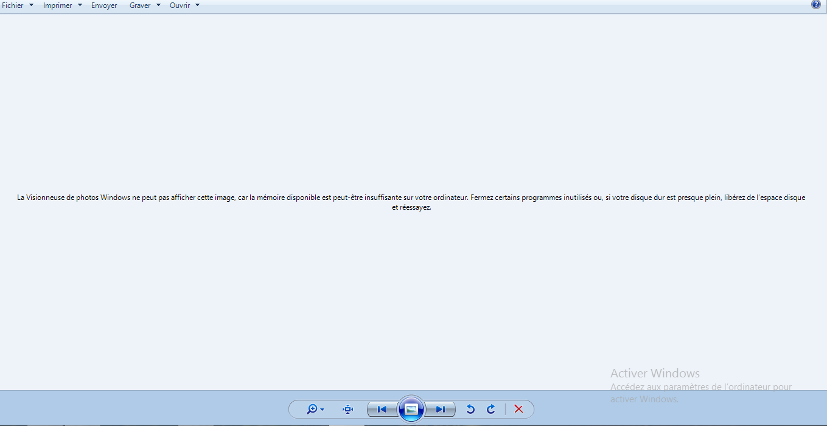Open the help question mark icon
Image resolution: width=827 pixels, height=426 pixels.
tap(815, 4)
